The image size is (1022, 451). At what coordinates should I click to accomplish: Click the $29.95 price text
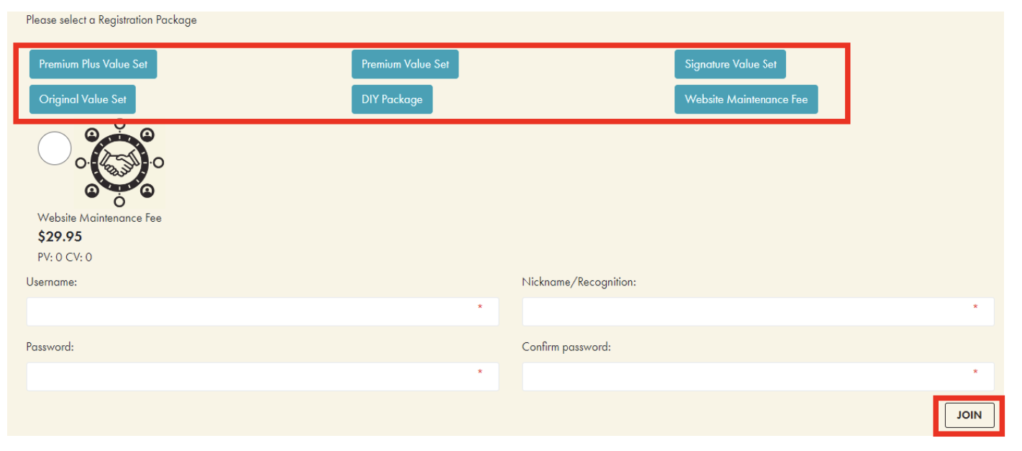click(x=60, y=237)
